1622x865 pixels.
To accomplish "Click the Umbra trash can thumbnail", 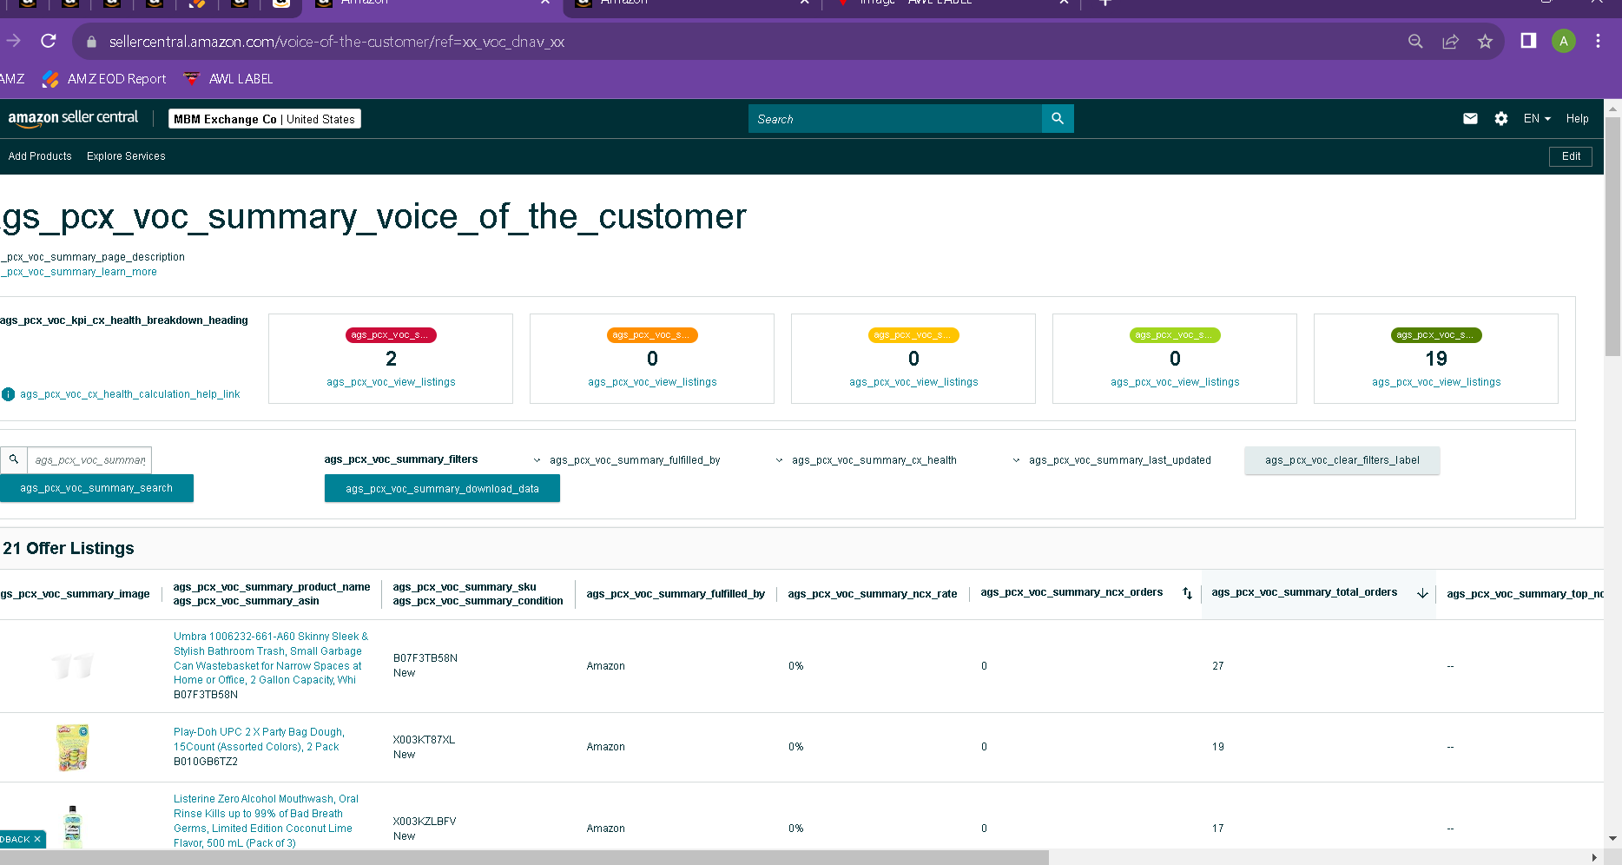I will (73, 666).
